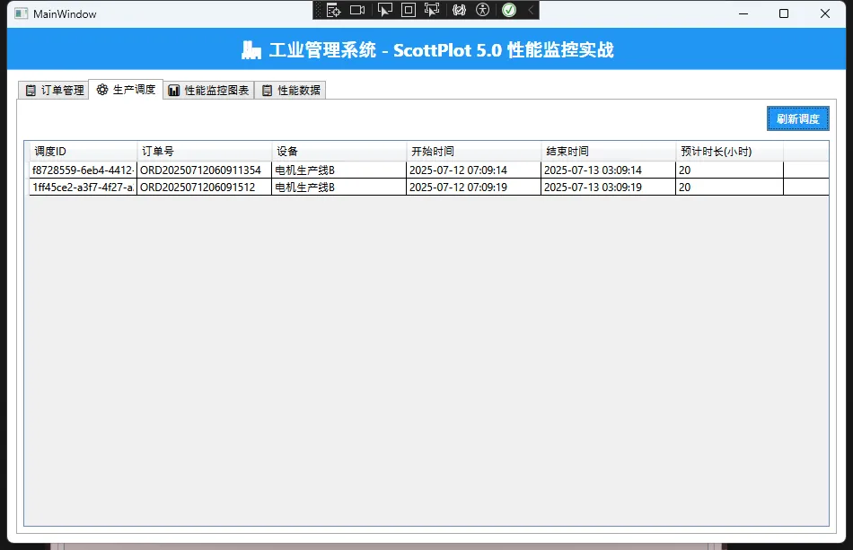The height and width of the screenshot is (550, 853).
Task: Click the MainWindow title bar app icon
Action: click(x=21, y=13)
